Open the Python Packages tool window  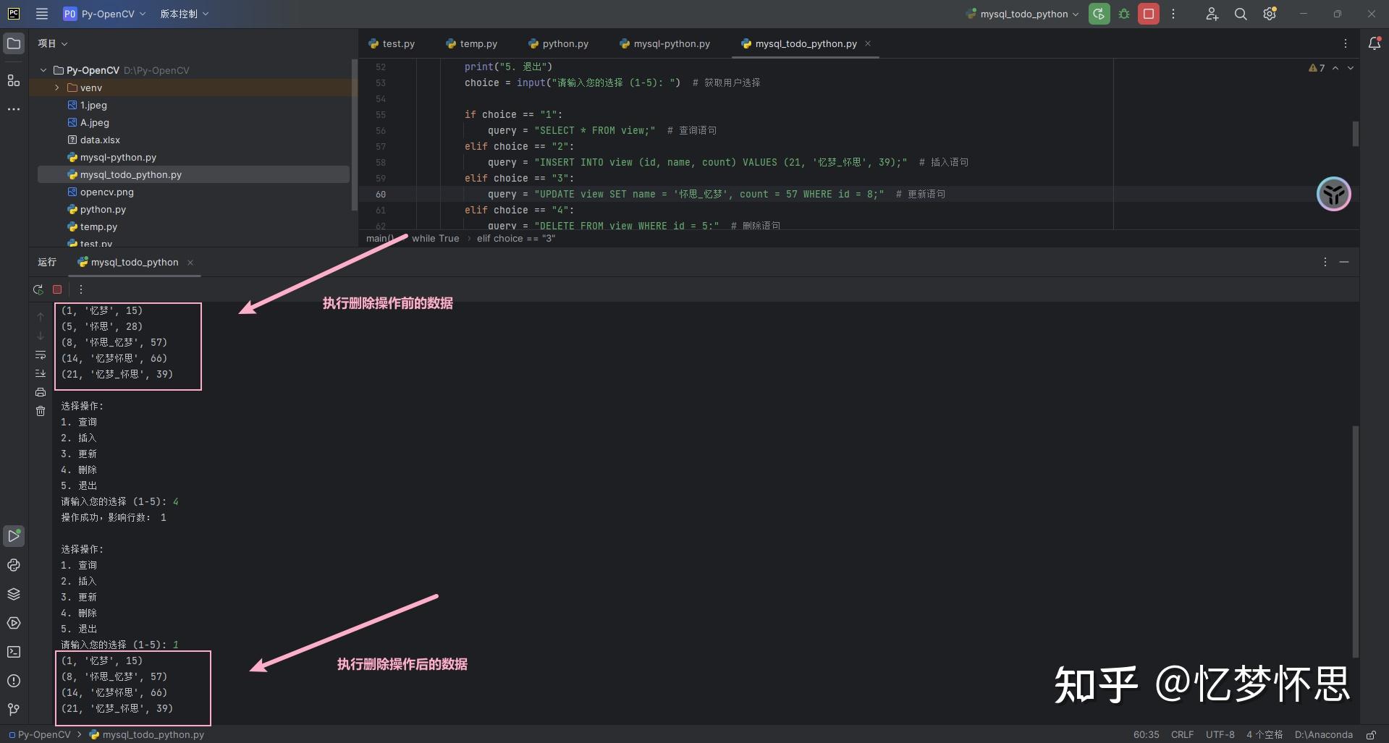coord(13,593)
